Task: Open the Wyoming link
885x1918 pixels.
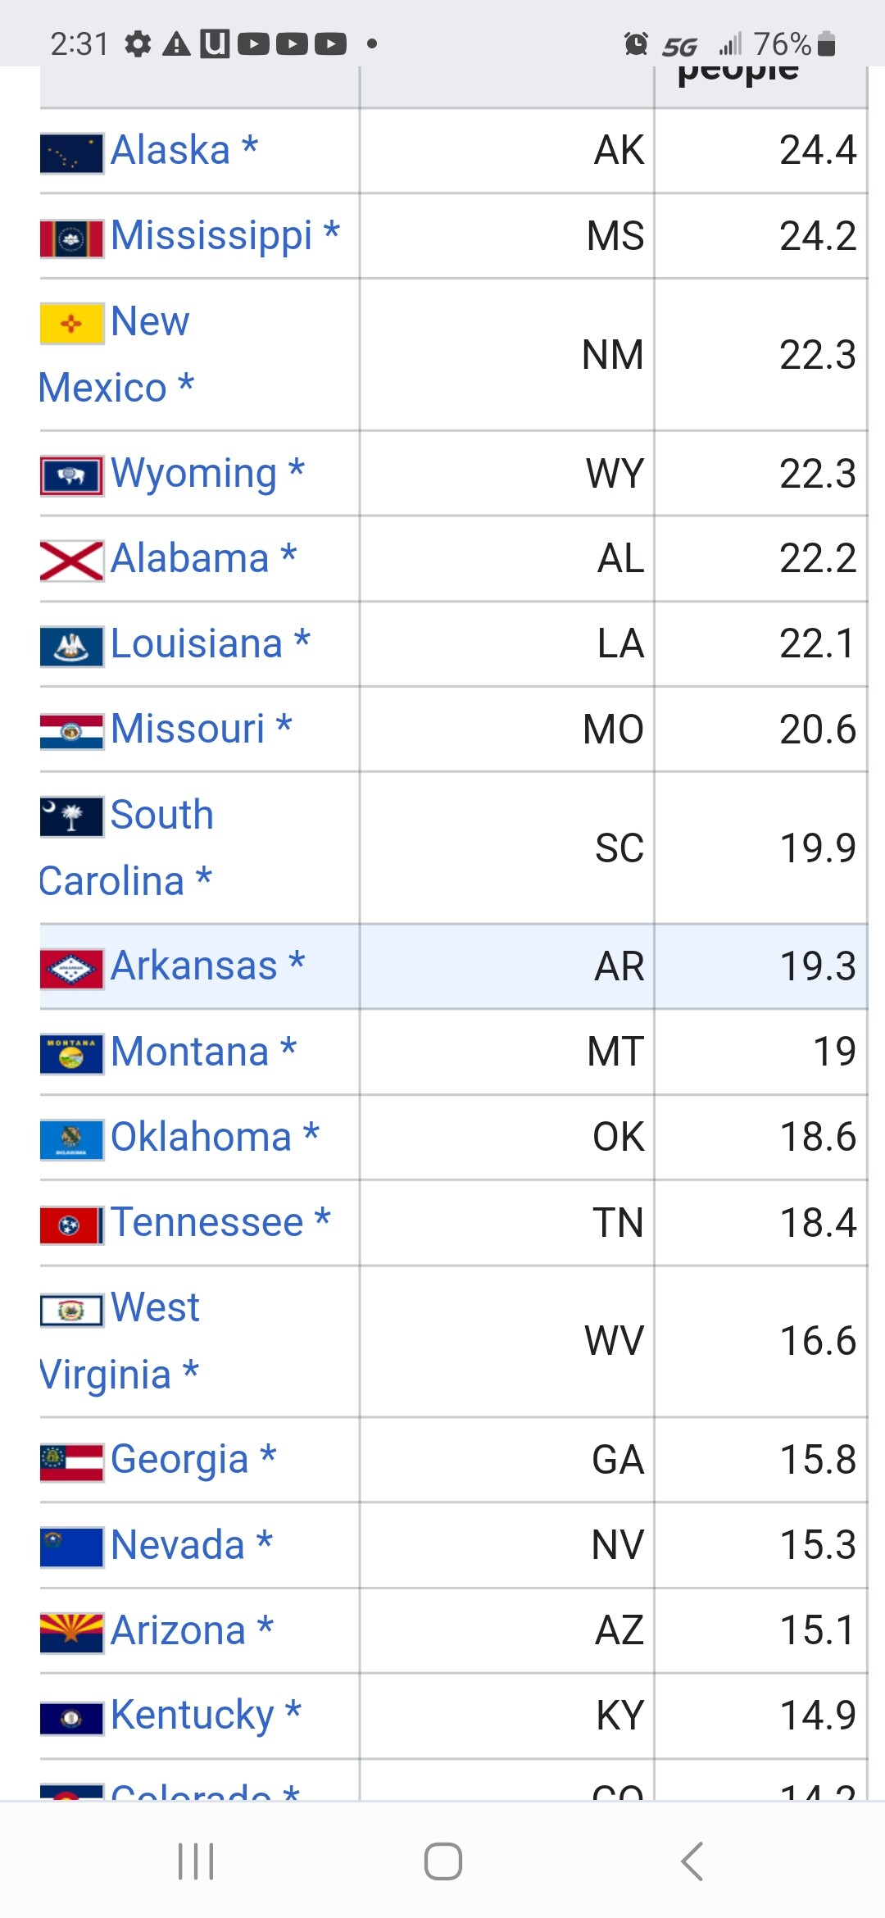Action: point(194,474)
